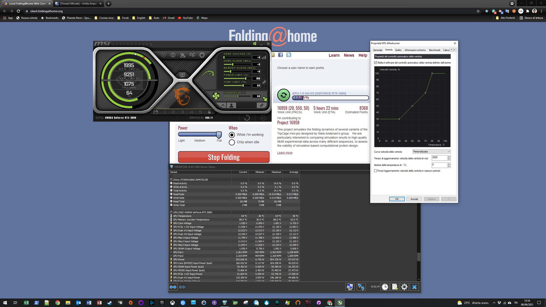Switch to Grafici tab

coord(398,50)
